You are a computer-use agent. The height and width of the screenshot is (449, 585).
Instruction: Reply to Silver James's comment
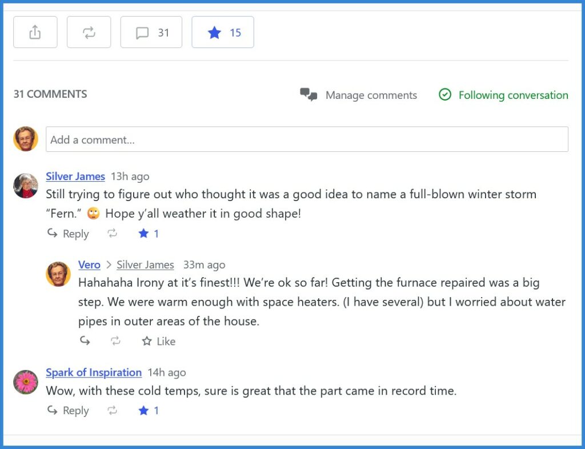click(x=68, y=234)
